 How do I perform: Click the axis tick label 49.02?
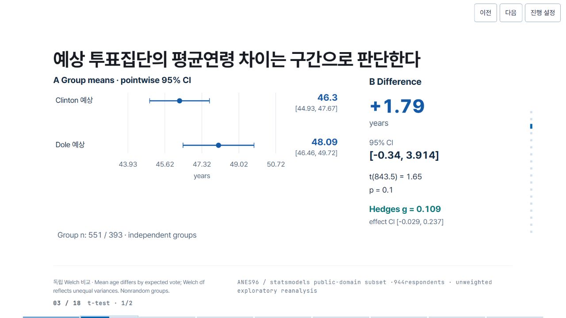(239, 164)
